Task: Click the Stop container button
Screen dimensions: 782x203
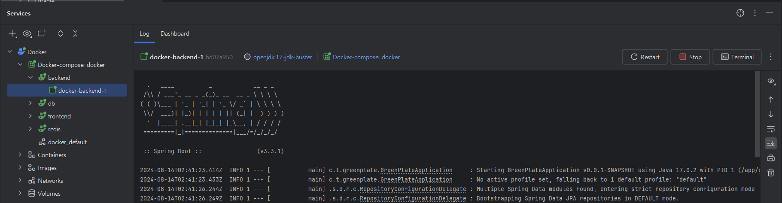Action: 690,57
